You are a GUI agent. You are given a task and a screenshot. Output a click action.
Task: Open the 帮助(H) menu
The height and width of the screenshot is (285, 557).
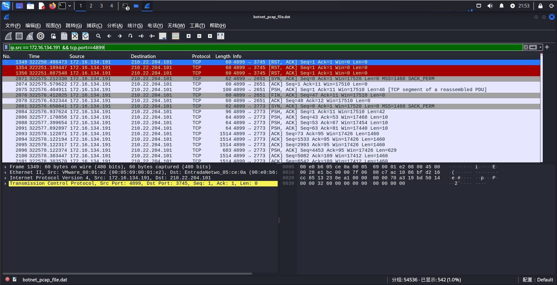click(x=217, y=26)
